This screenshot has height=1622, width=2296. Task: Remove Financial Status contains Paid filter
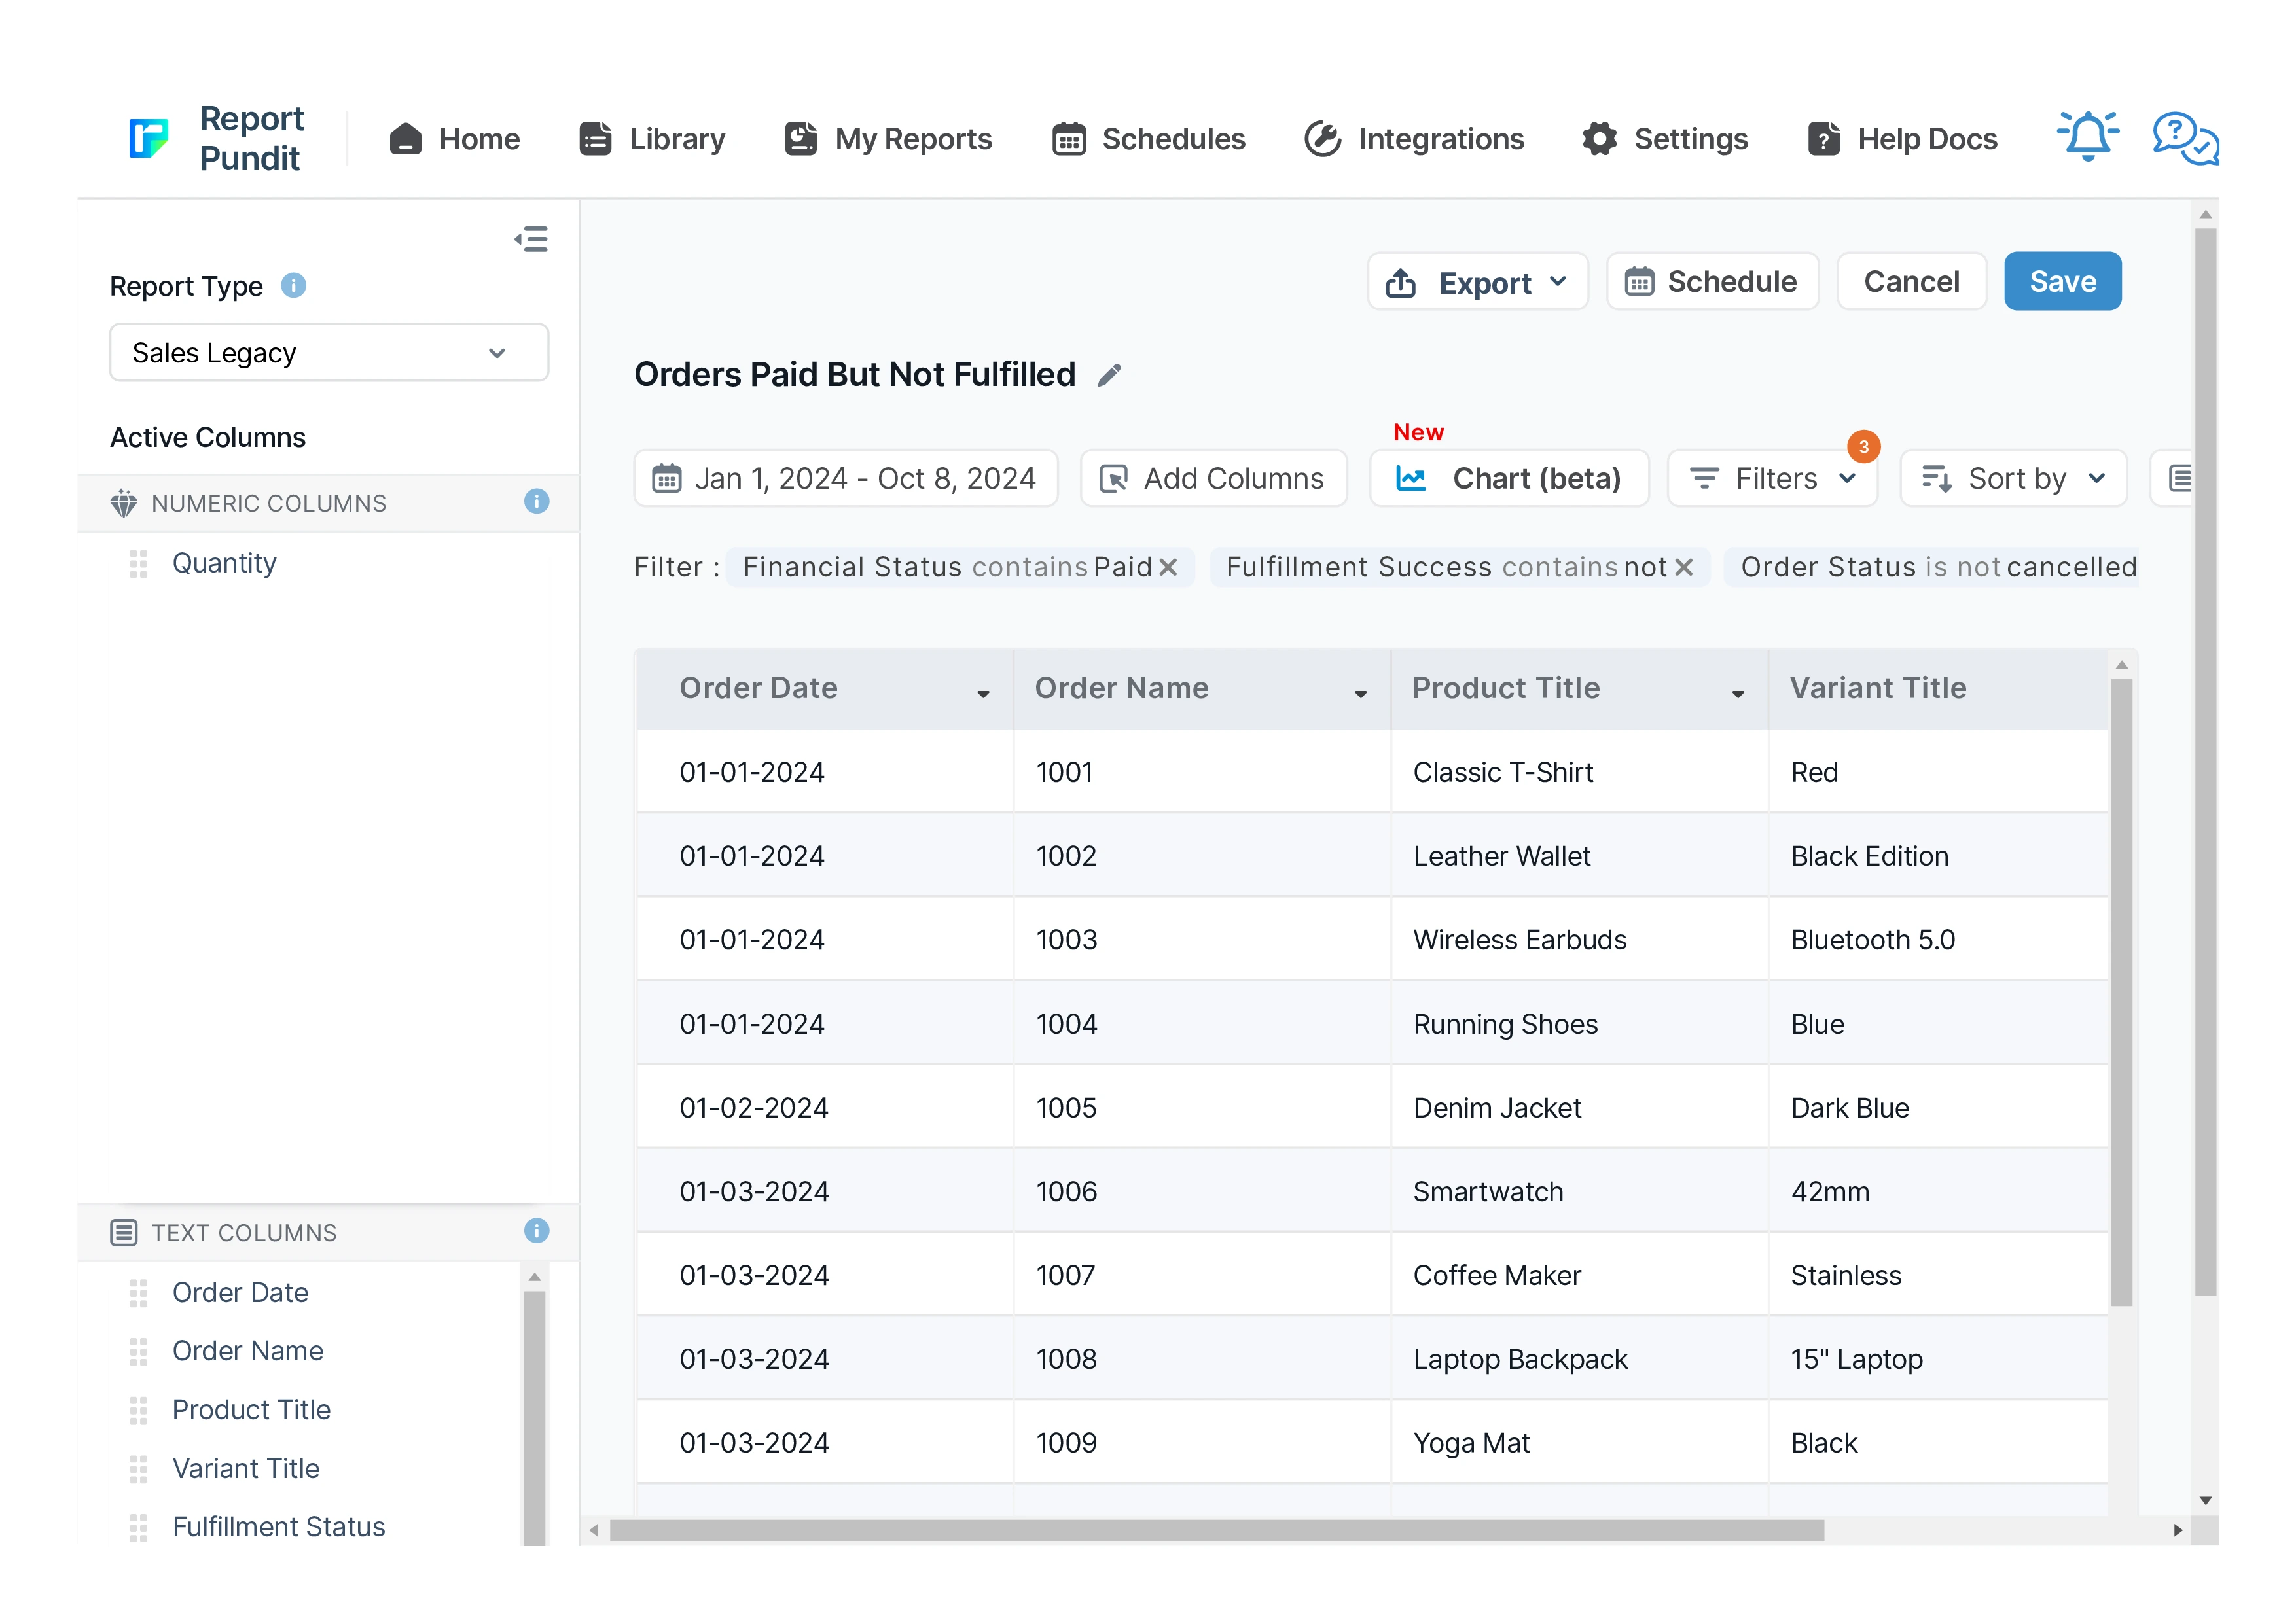(1168, 568)
